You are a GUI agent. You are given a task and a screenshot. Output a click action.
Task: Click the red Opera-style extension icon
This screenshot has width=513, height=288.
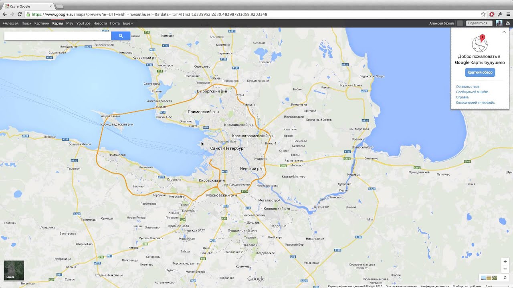tap(492, 14)
